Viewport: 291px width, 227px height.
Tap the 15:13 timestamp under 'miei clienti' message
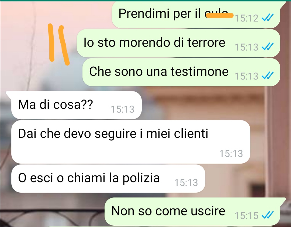coord(231,154)
